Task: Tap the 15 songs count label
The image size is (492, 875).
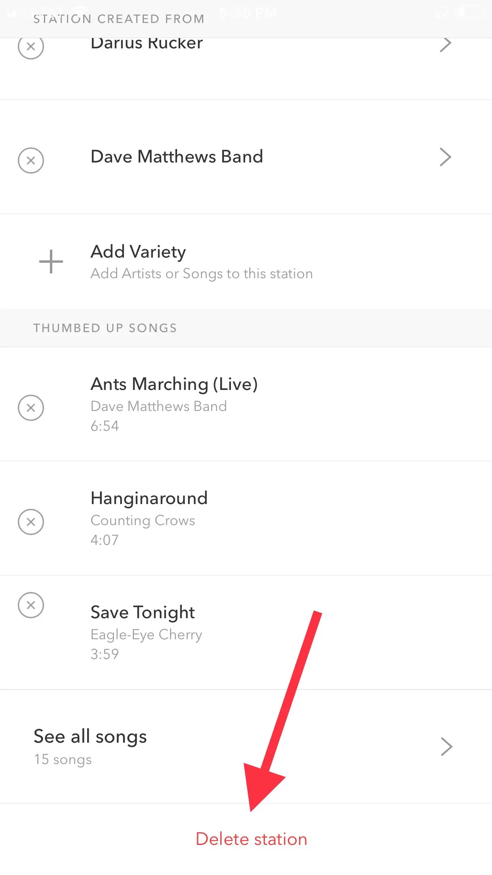Action: point(63,760)
